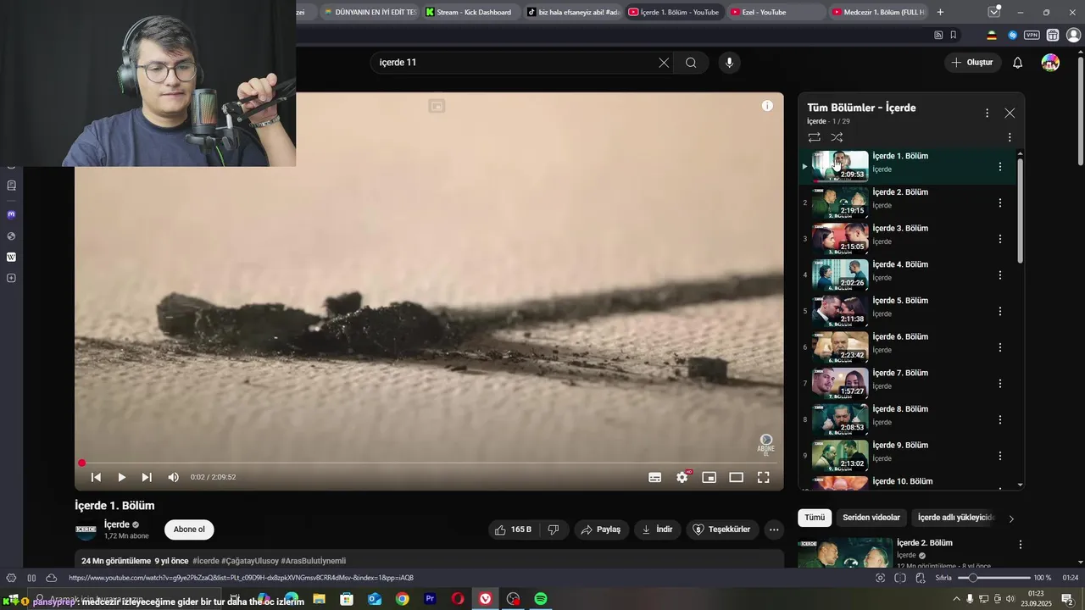Play the İçerde 1. Bölüm video
Viewport: 1085px width, 610px height.
click(x=121, y=477)
